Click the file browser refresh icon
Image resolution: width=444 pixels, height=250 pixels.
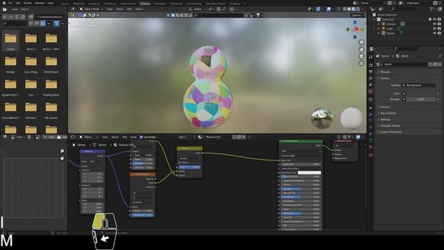(22, 17)
